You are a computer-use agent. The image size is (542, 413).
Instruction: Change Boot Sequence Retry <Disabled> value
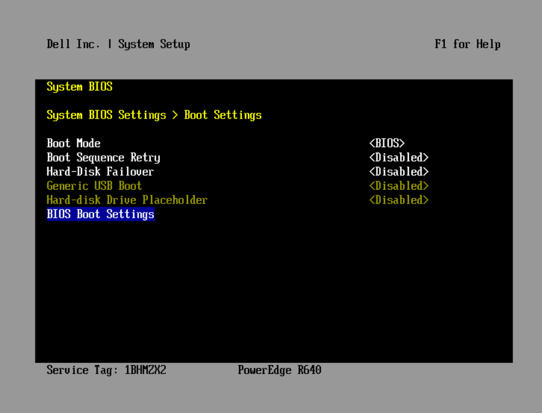[x=398, y=157]
